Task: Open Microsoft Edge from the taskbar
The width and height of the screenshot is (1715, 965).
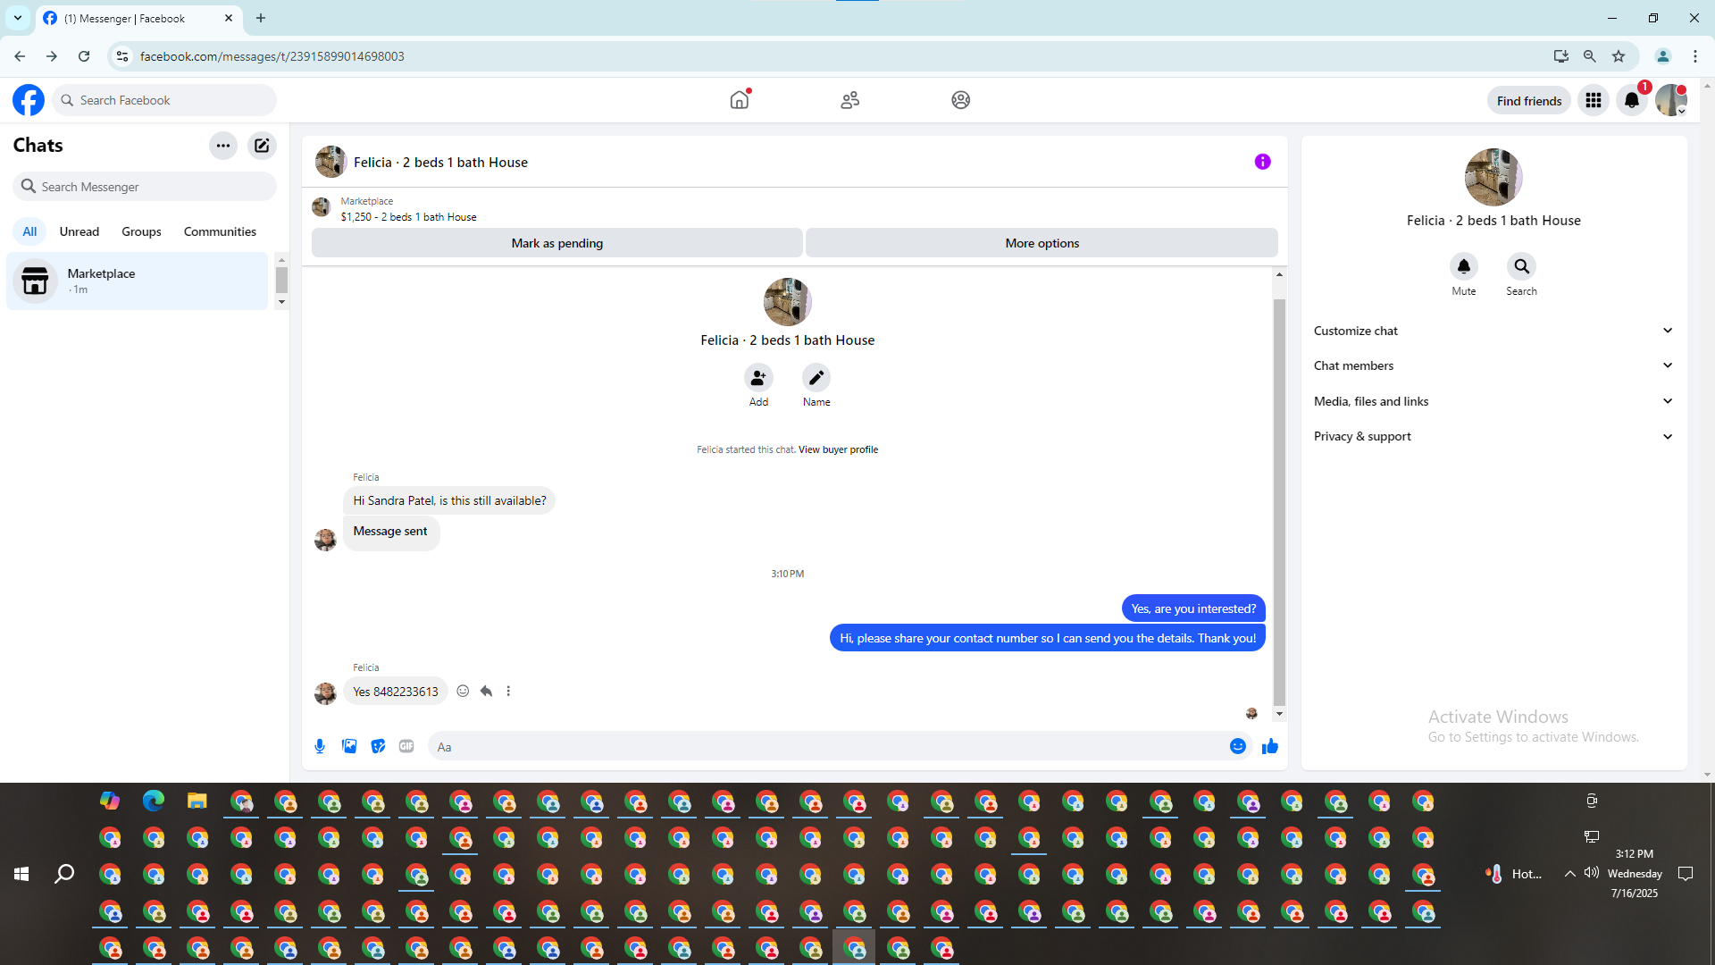Action: pos(154,801)
